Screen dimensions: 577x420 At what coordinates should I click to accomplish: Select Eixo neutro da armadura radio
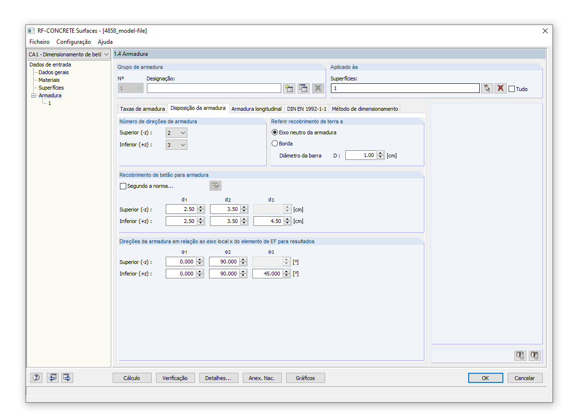tap(275, 132)
